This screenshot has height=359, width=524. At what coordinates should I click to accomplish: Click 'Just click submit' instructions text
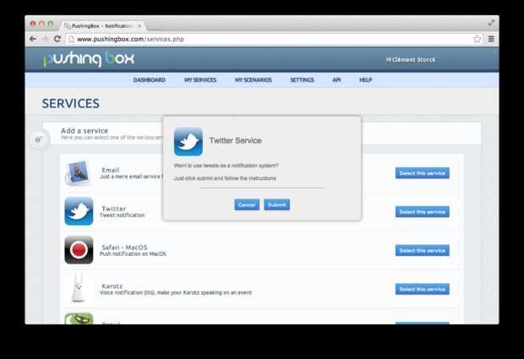click(225, 178)
